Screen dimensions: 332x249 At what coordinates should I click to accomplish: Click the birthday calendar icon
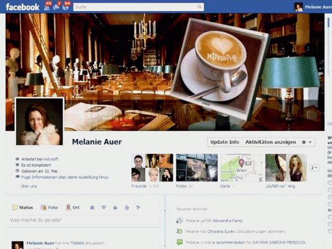click(17, 171)
